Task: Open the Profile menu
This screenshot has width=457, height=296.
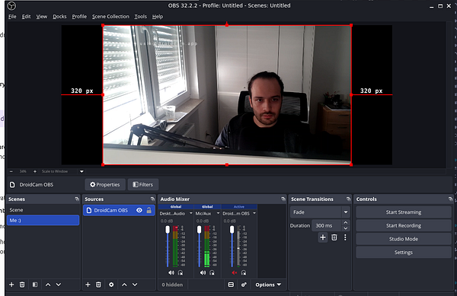Action: tap(79, 17)
